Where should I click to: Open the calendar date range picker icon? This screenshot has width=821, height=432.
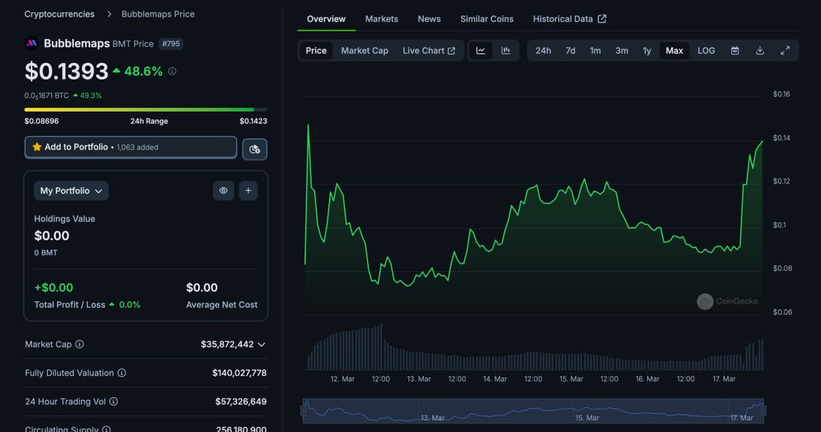pyautogui.click(x=735, y=51)
